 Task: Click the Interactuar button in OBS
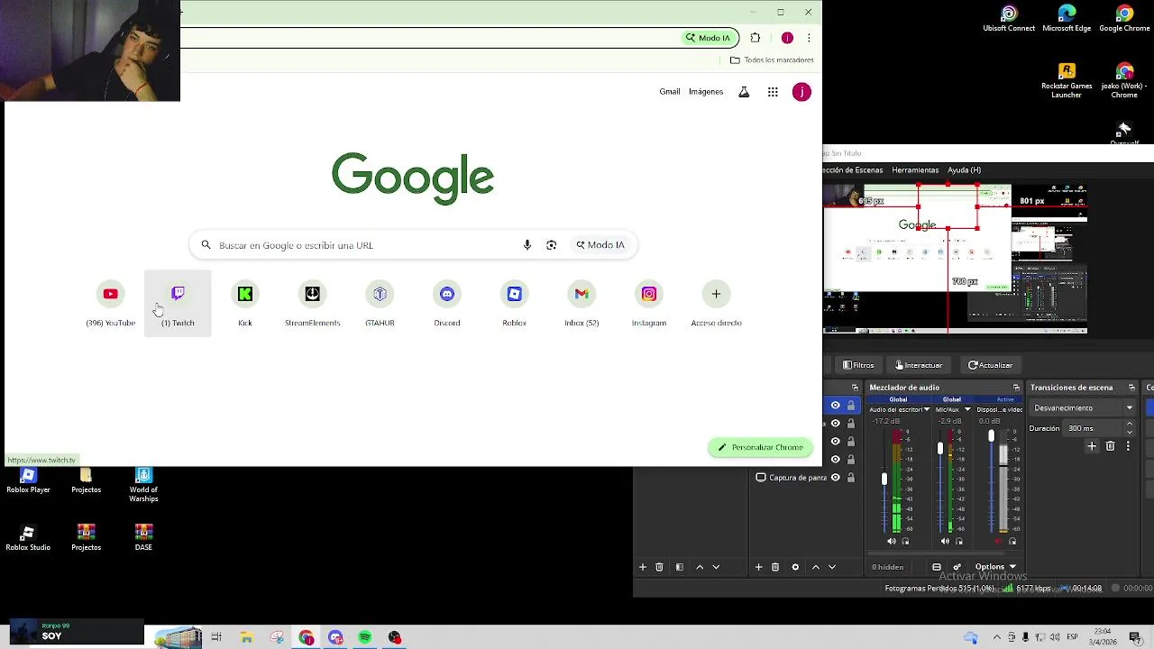919,365
